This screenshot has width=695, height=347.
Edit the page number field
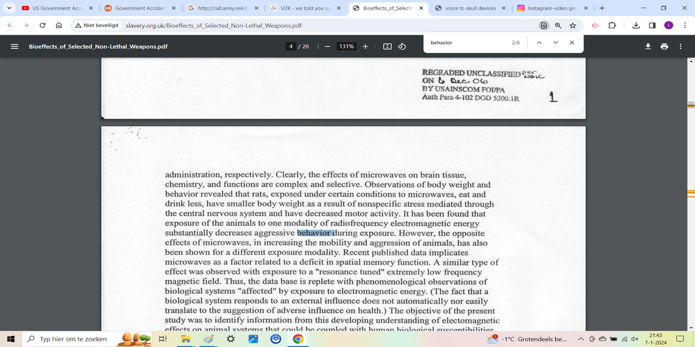[292, 46]
